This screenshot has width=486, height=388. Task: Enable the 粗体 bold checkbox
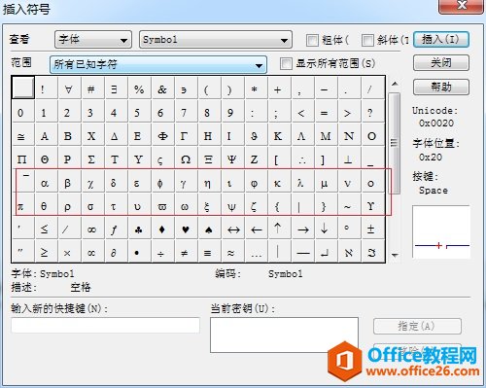[312, 40]
